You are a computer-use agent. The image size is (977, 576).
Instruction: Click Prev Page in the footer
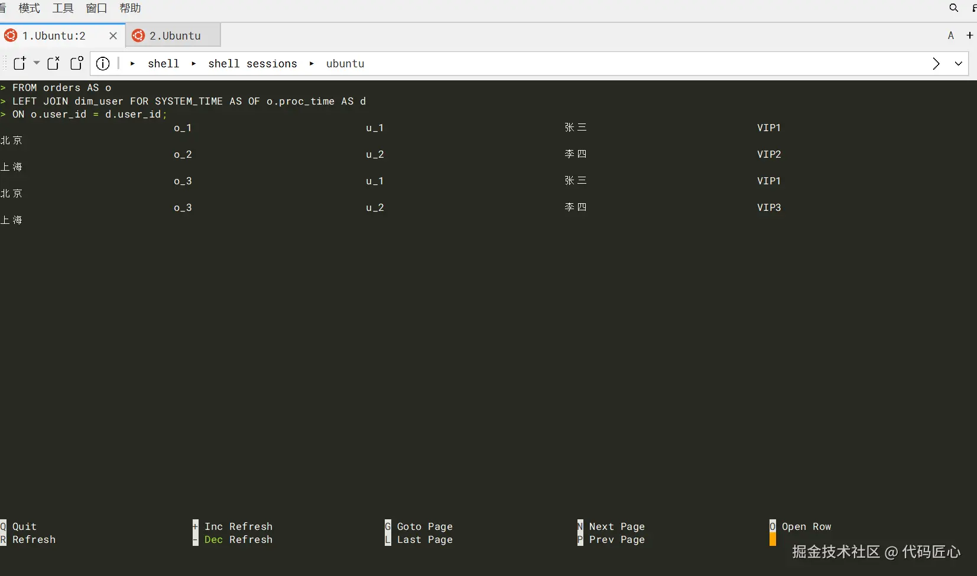[617, 539]
